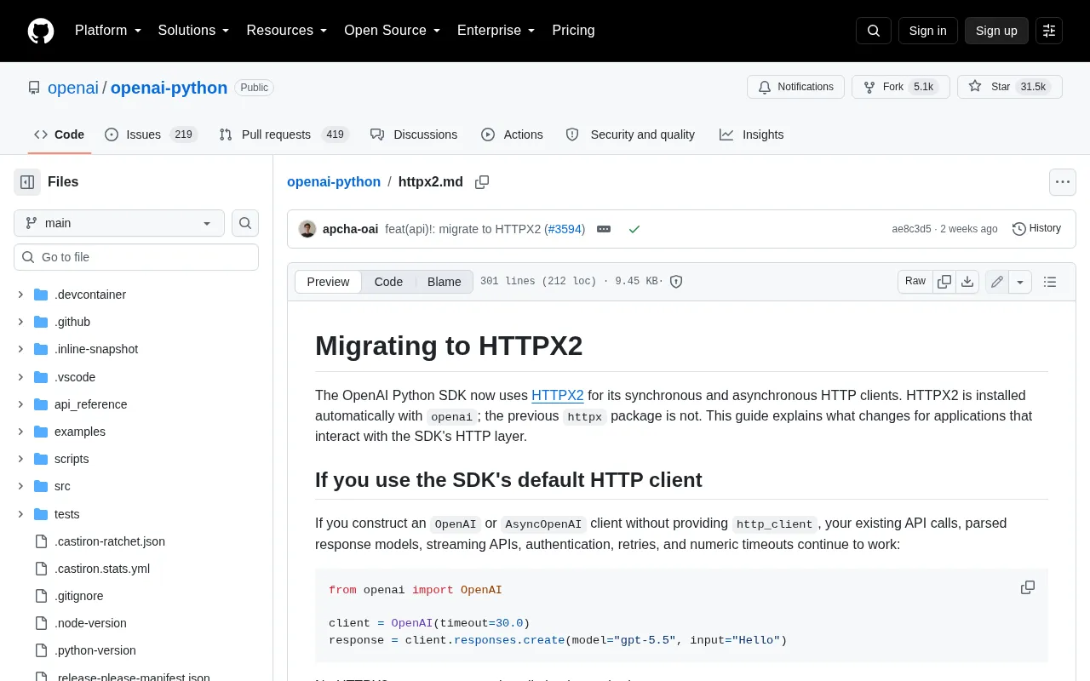This screenshot has width=1090, height=681.
Task: Switch to Blame view
Action: [x=445, y=282]
